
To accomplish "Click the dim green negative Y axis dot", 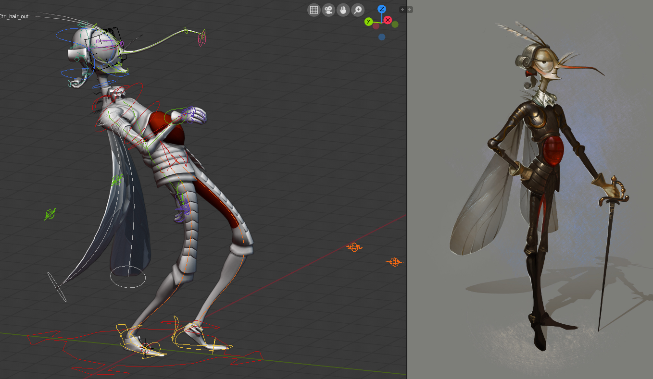I will click(395, 24).
